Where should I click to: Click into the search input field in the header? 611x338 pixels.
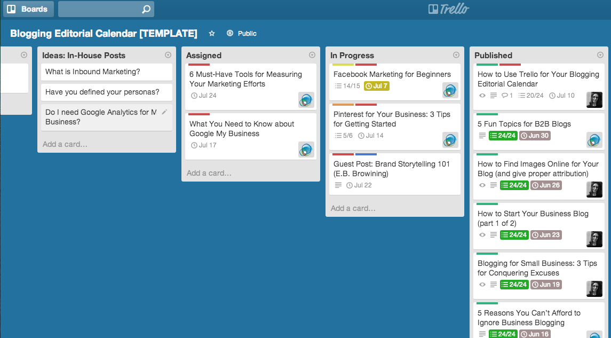coord(100,9)
